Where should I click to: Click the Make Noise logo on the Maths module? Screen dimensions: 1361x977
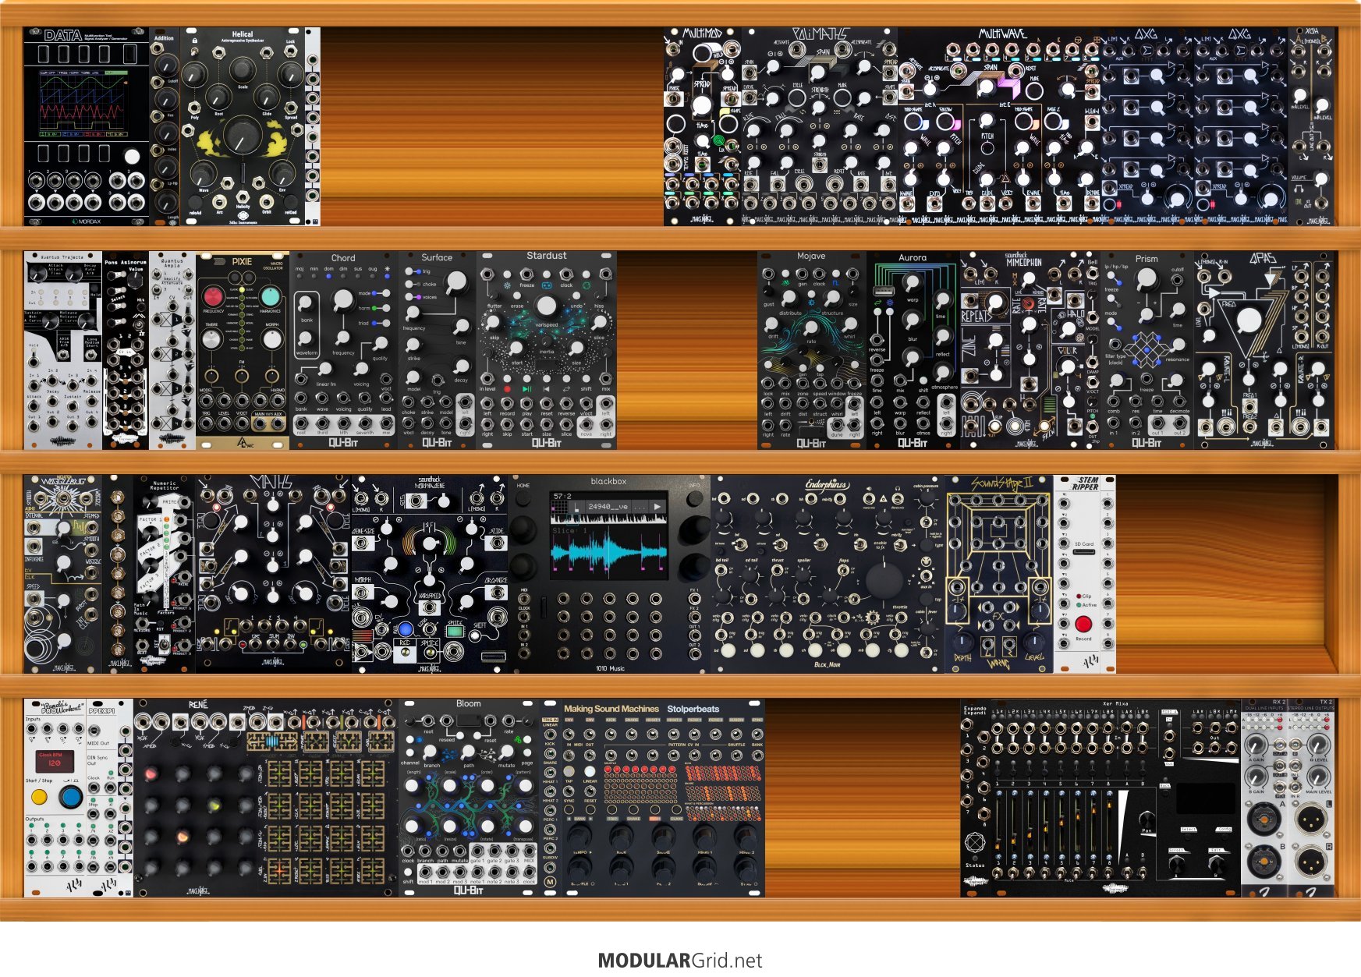click(x=273, y=664)
